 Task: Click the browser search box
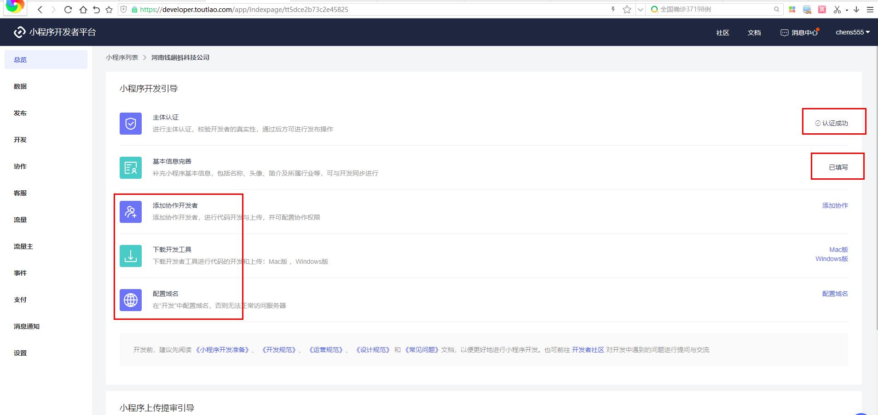click(x=714, y=9)
